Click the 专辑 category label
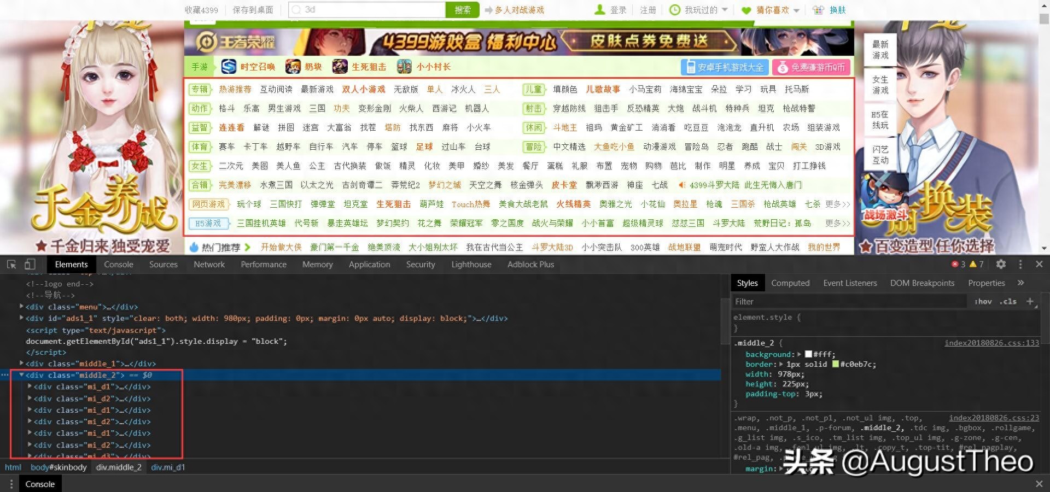Viewport: 1050px width, 492px height. tap(200, 89)
